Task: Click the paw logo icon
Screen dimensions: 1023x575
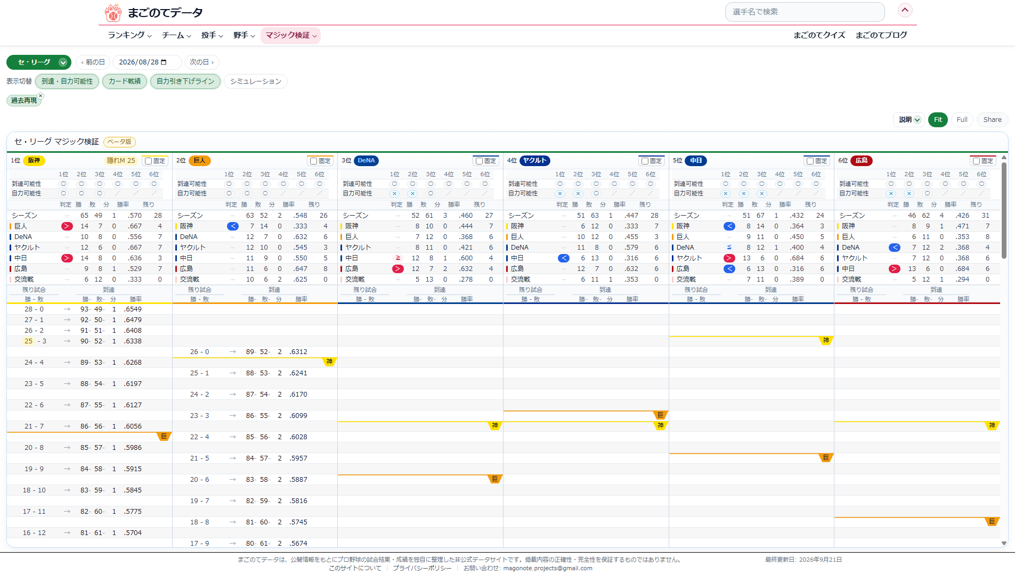Action: pos(113,12)
